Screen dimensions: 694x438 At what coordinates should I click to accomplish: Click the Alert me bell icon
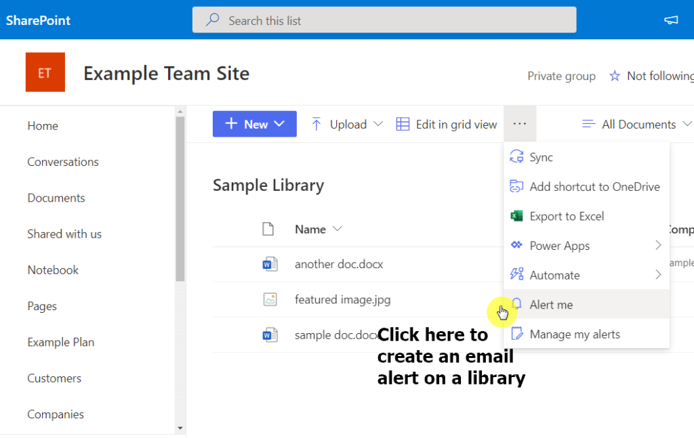coord(516,304)
